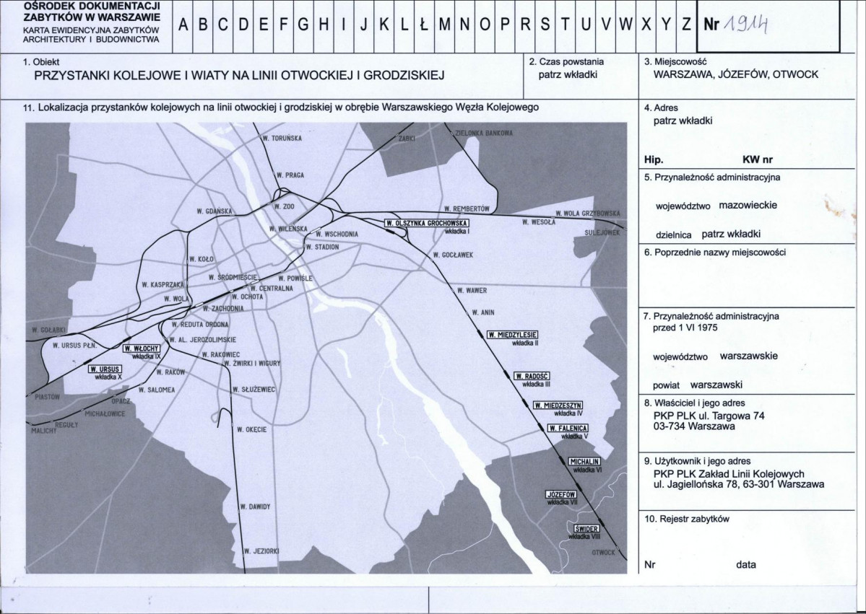Click the map label "W. OKĘCIE"
The height and width of the screenshot is (614, 866).
(251, 430)
